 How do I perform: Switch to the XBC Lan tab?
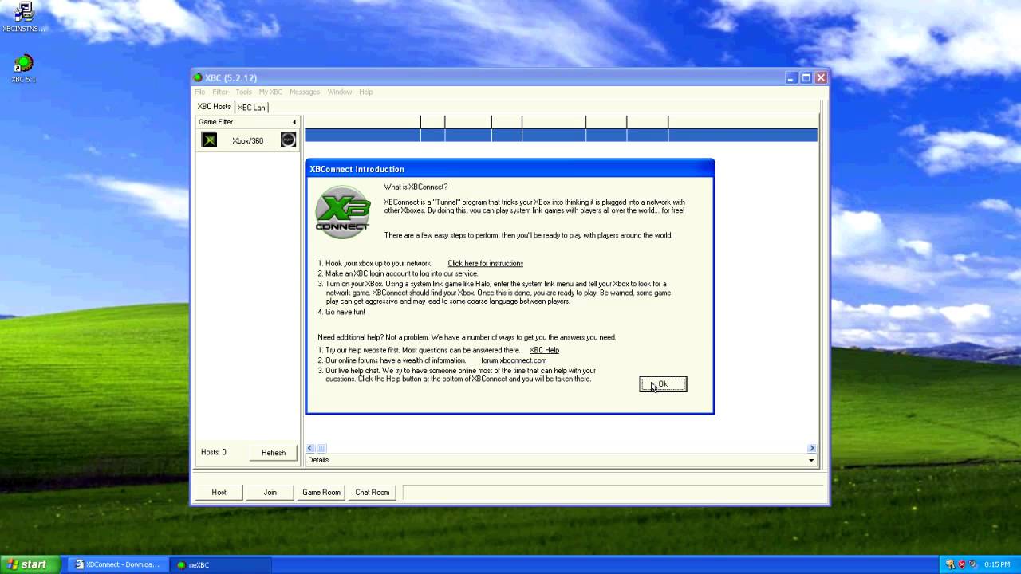(251, 108)
